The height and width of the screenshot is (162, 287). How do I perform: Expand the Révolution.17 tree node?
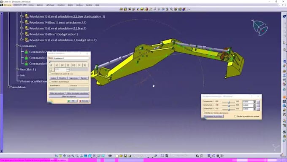[22, 40]
